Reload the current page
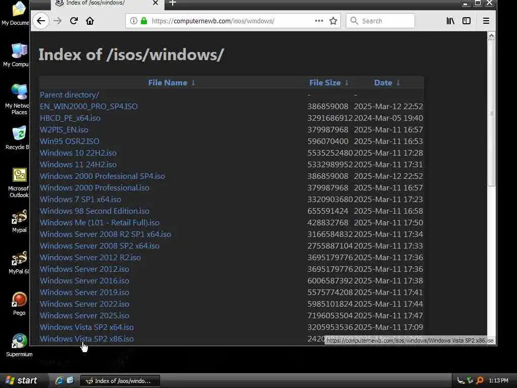This screenshot has height=388, width=517. [74, 21]
